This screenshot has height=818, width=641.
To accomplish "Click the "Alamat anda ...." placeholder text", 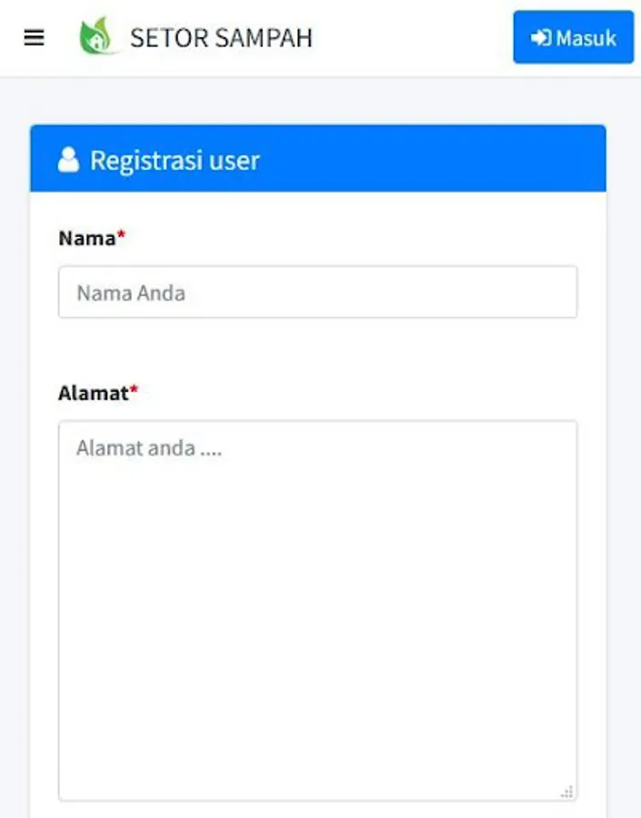I will (149, 448).
